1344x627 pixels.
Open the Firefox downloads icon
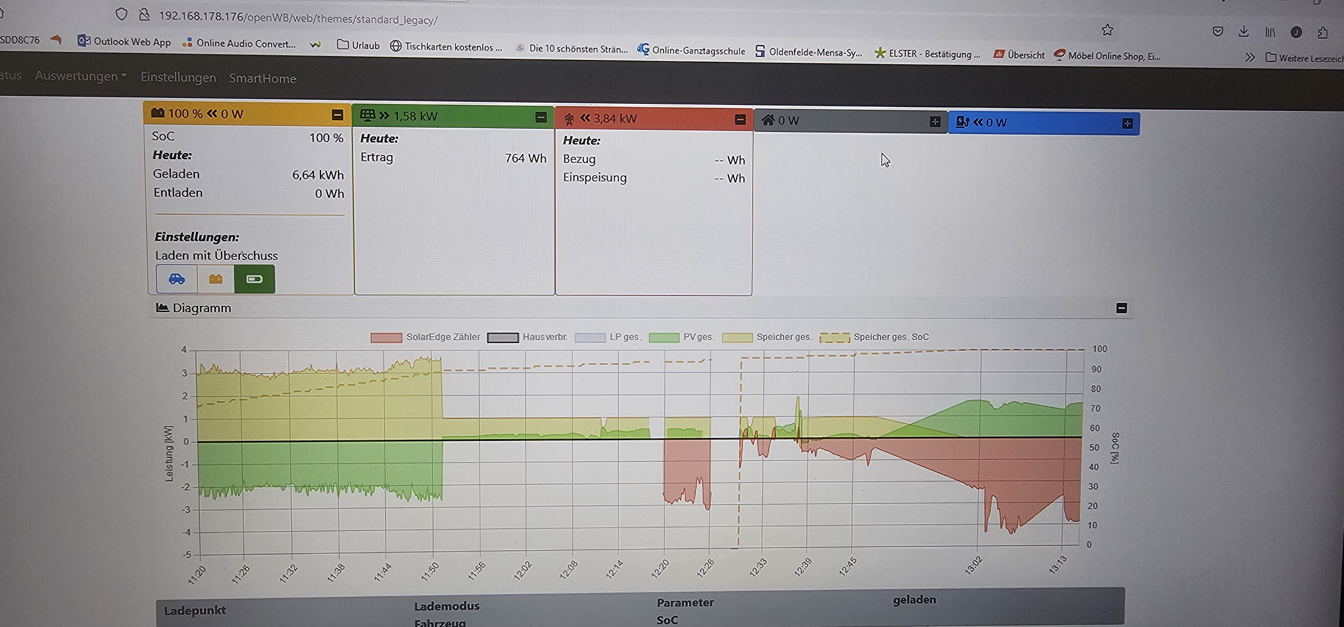click(1243, 32)
